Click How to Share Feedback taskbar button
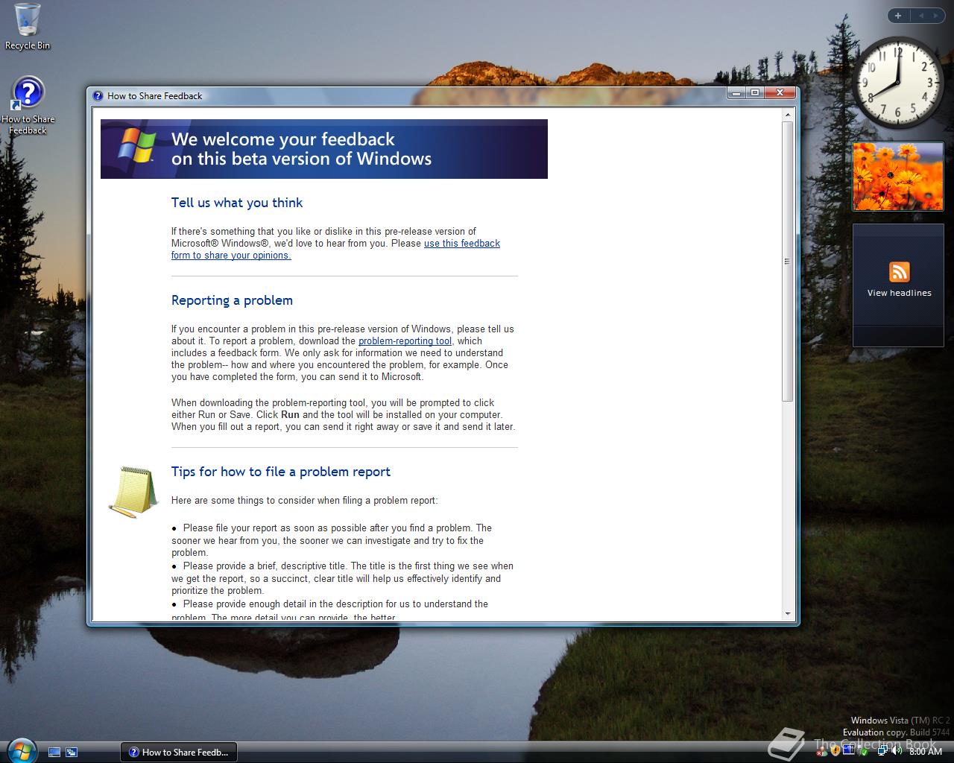This screenshot has height=763, width=954. point(179,752)
